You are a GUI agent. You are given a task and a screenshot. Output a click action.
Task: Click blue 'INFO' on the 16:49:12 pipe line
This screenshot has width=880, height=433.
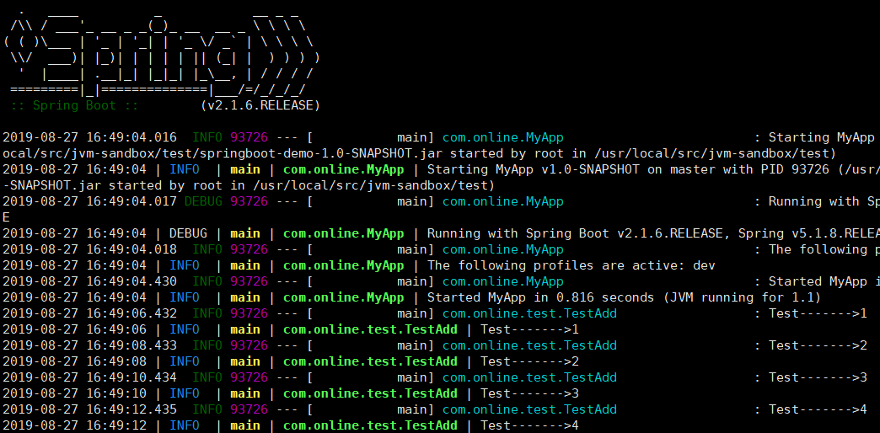pyautogui.click(x=184, y=425)
